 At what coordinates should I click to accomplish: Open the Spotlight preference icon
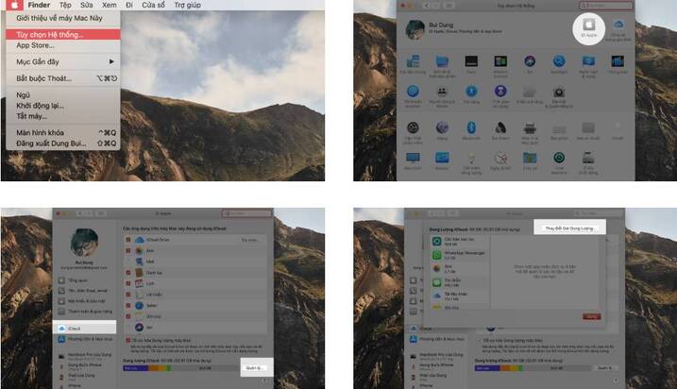[x=559, y=62]
